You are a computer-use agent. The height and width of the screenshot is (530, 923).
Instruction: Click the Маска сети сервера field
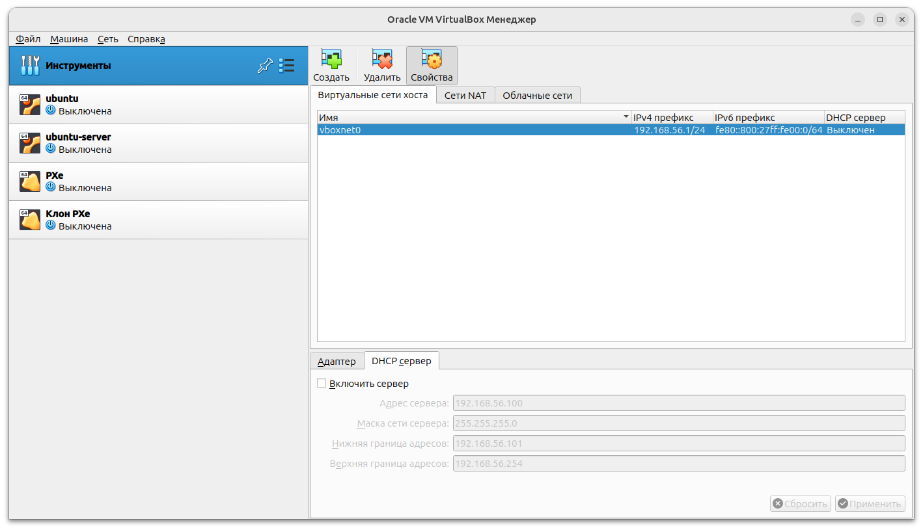(x=679, y=423)
